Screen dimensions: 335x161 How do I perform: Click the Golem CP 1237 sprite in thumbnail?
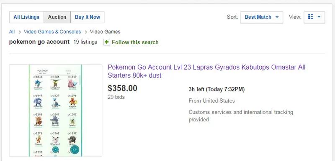72,139
